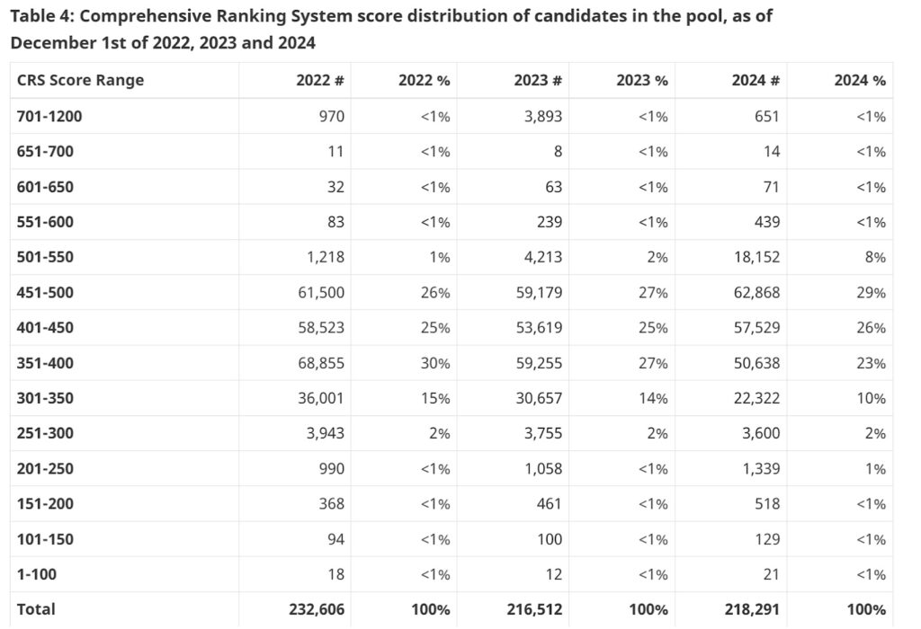
Task: Select the 53,619 cell in the 401-450 row
Action: [536, 328]
